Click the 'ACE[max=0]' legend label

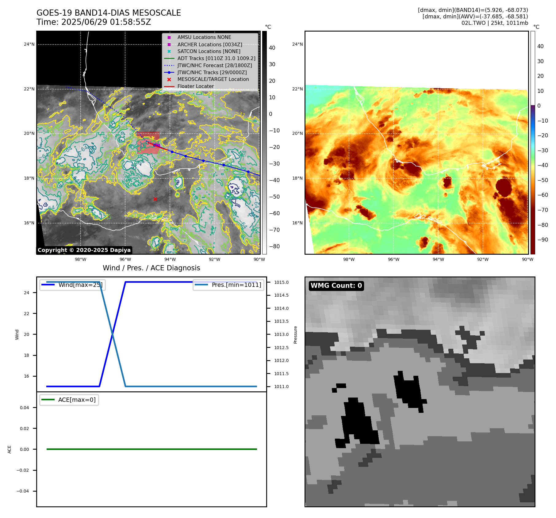(77, 400)
